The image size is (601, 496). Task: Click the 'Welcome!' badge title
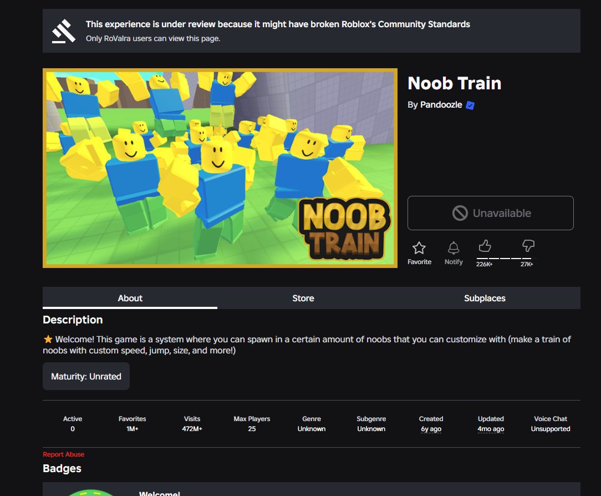[x=160, y=493]
